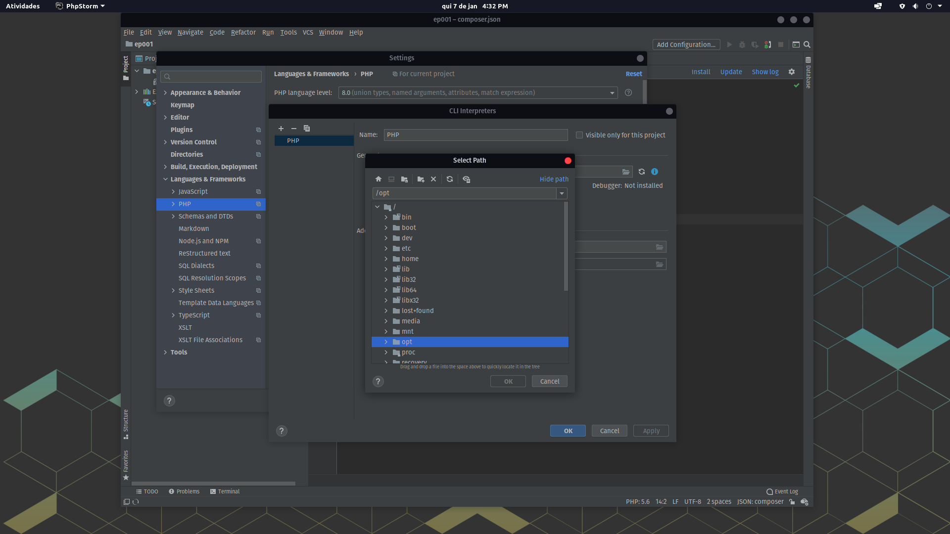Open Favorites tool window tab
Screen dimensions: 950x534
pos(126,465)
